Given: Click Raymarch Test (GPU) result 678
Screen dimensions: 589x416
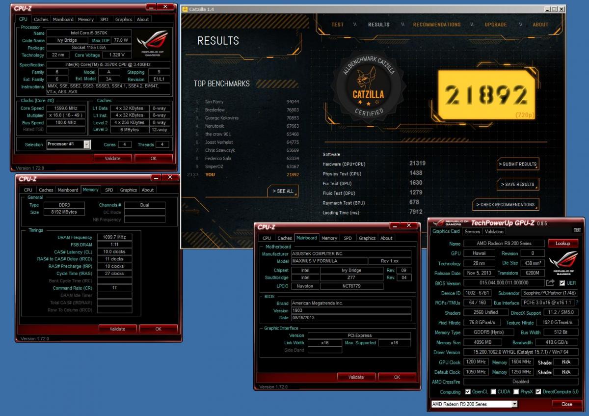Looking at the screenshot, I should (414, 202).
